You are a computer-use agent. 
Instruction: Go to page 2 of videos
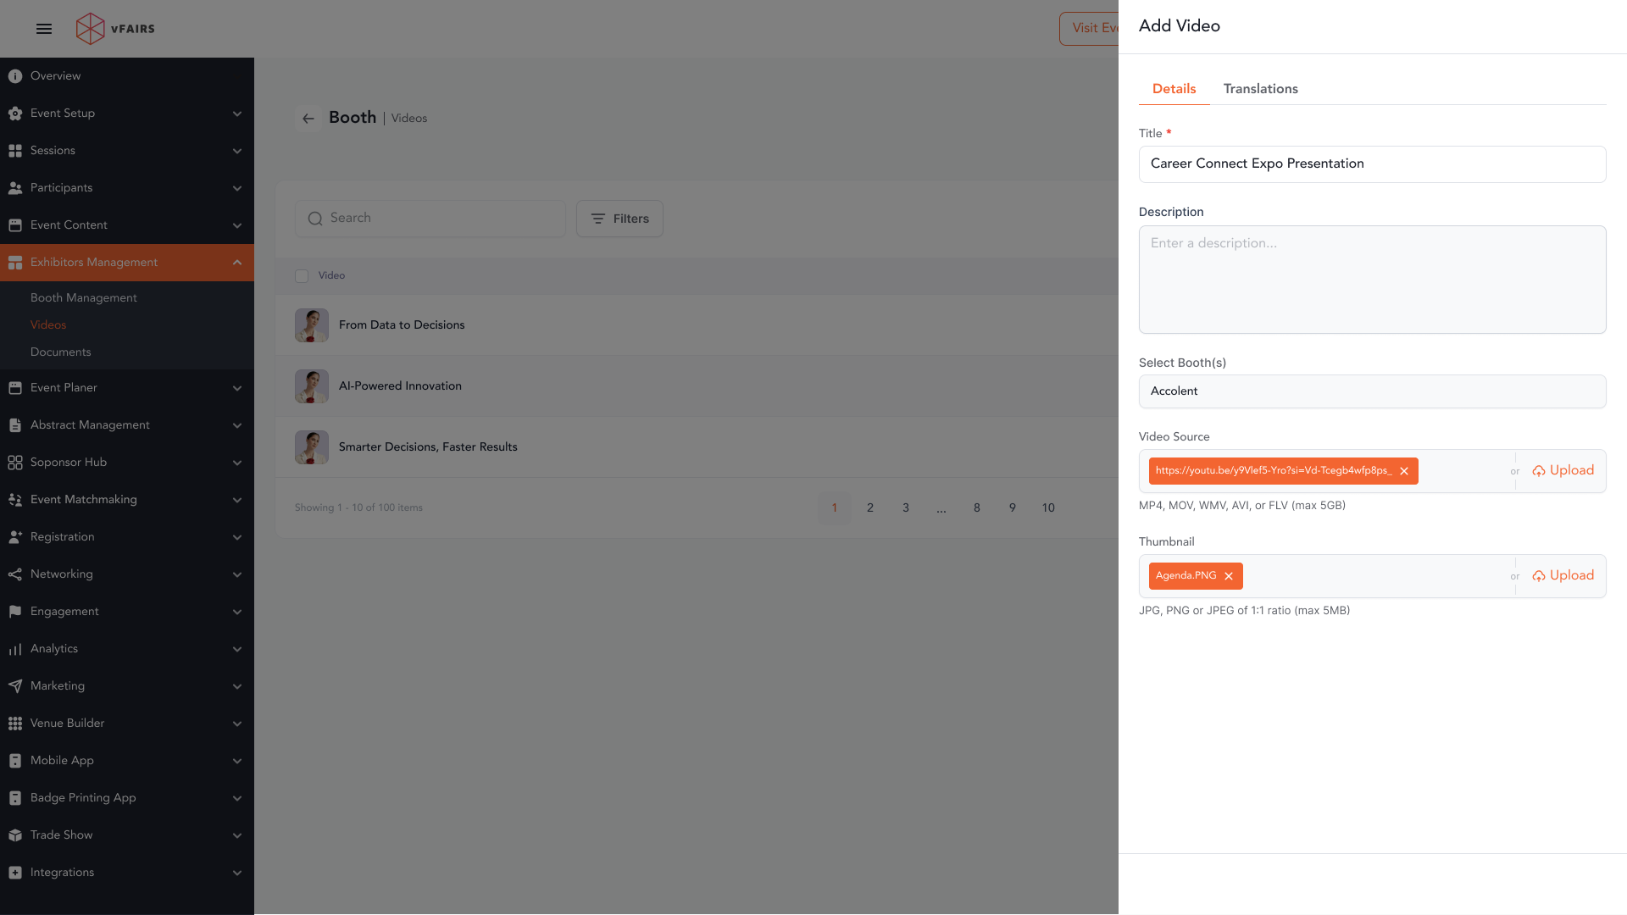pyautogui.click(x=870, y=508)
